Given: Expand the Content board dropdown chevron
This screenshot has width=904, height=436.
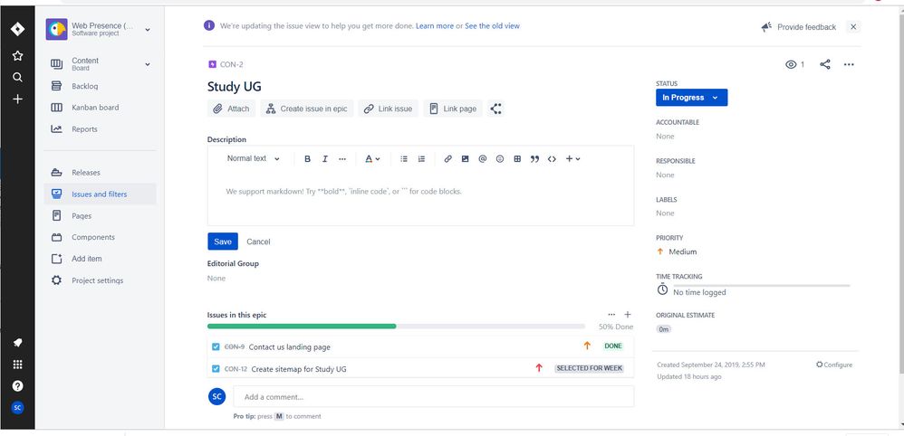Looking at the screenshot, I should pyautogui.click(x=148, y=64).
